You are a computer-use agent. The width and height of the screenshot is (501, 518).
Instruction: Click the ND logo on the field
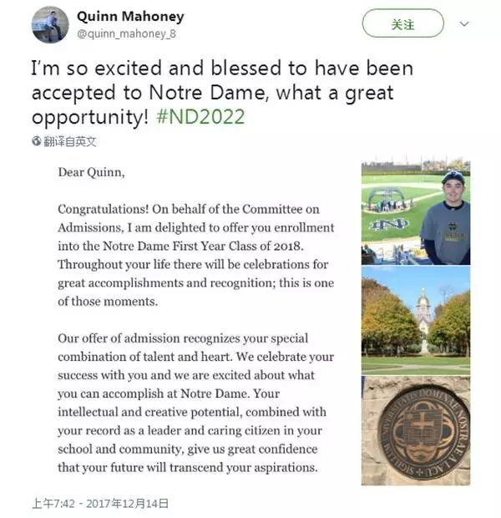pos(389,224)
